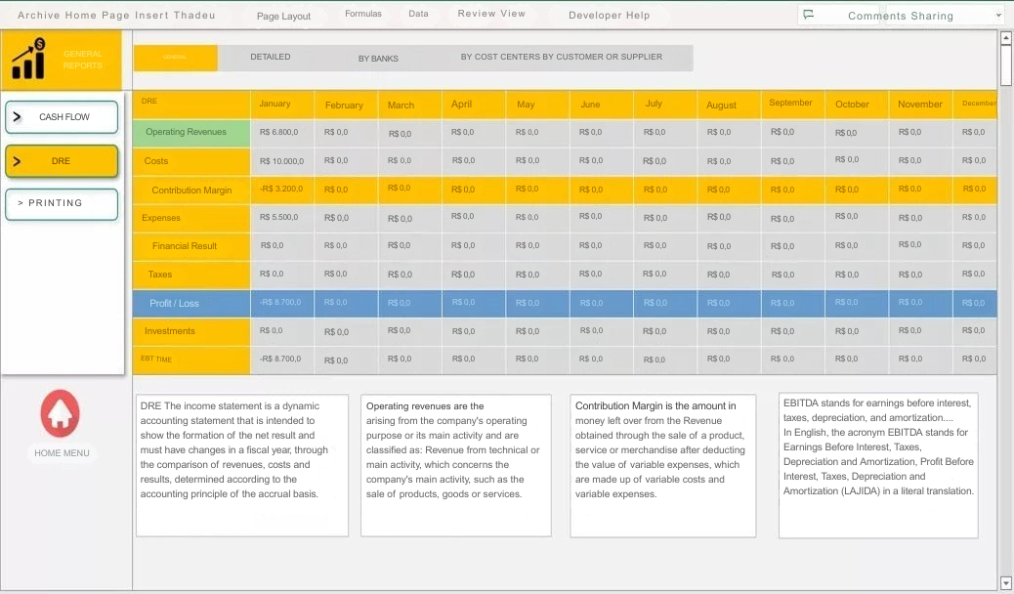The image size is (1014, 594).
Task: Select the yellow General report tab
Action: coord(176,58)
